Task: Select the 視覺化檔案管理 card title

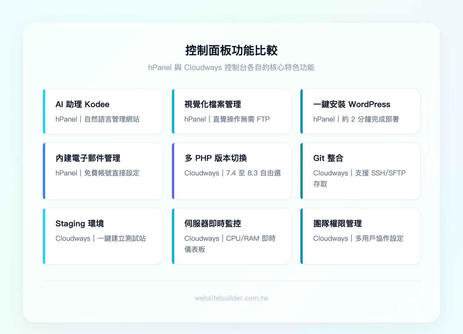Action: (x=213, y=104)
